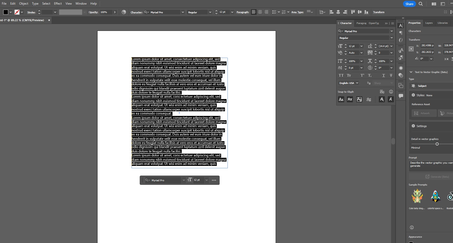Click the Subject type button
This screenshot has height=243, width=453.
[431, 86]
